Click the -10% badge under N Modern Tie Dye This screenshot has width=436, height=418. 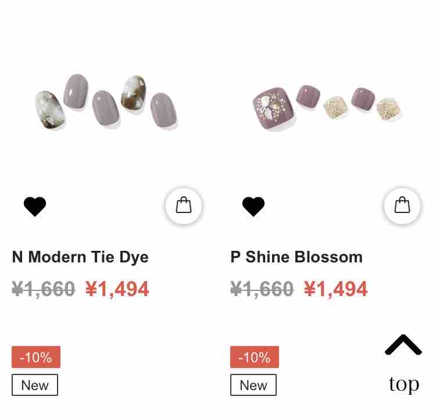[36, 357]
